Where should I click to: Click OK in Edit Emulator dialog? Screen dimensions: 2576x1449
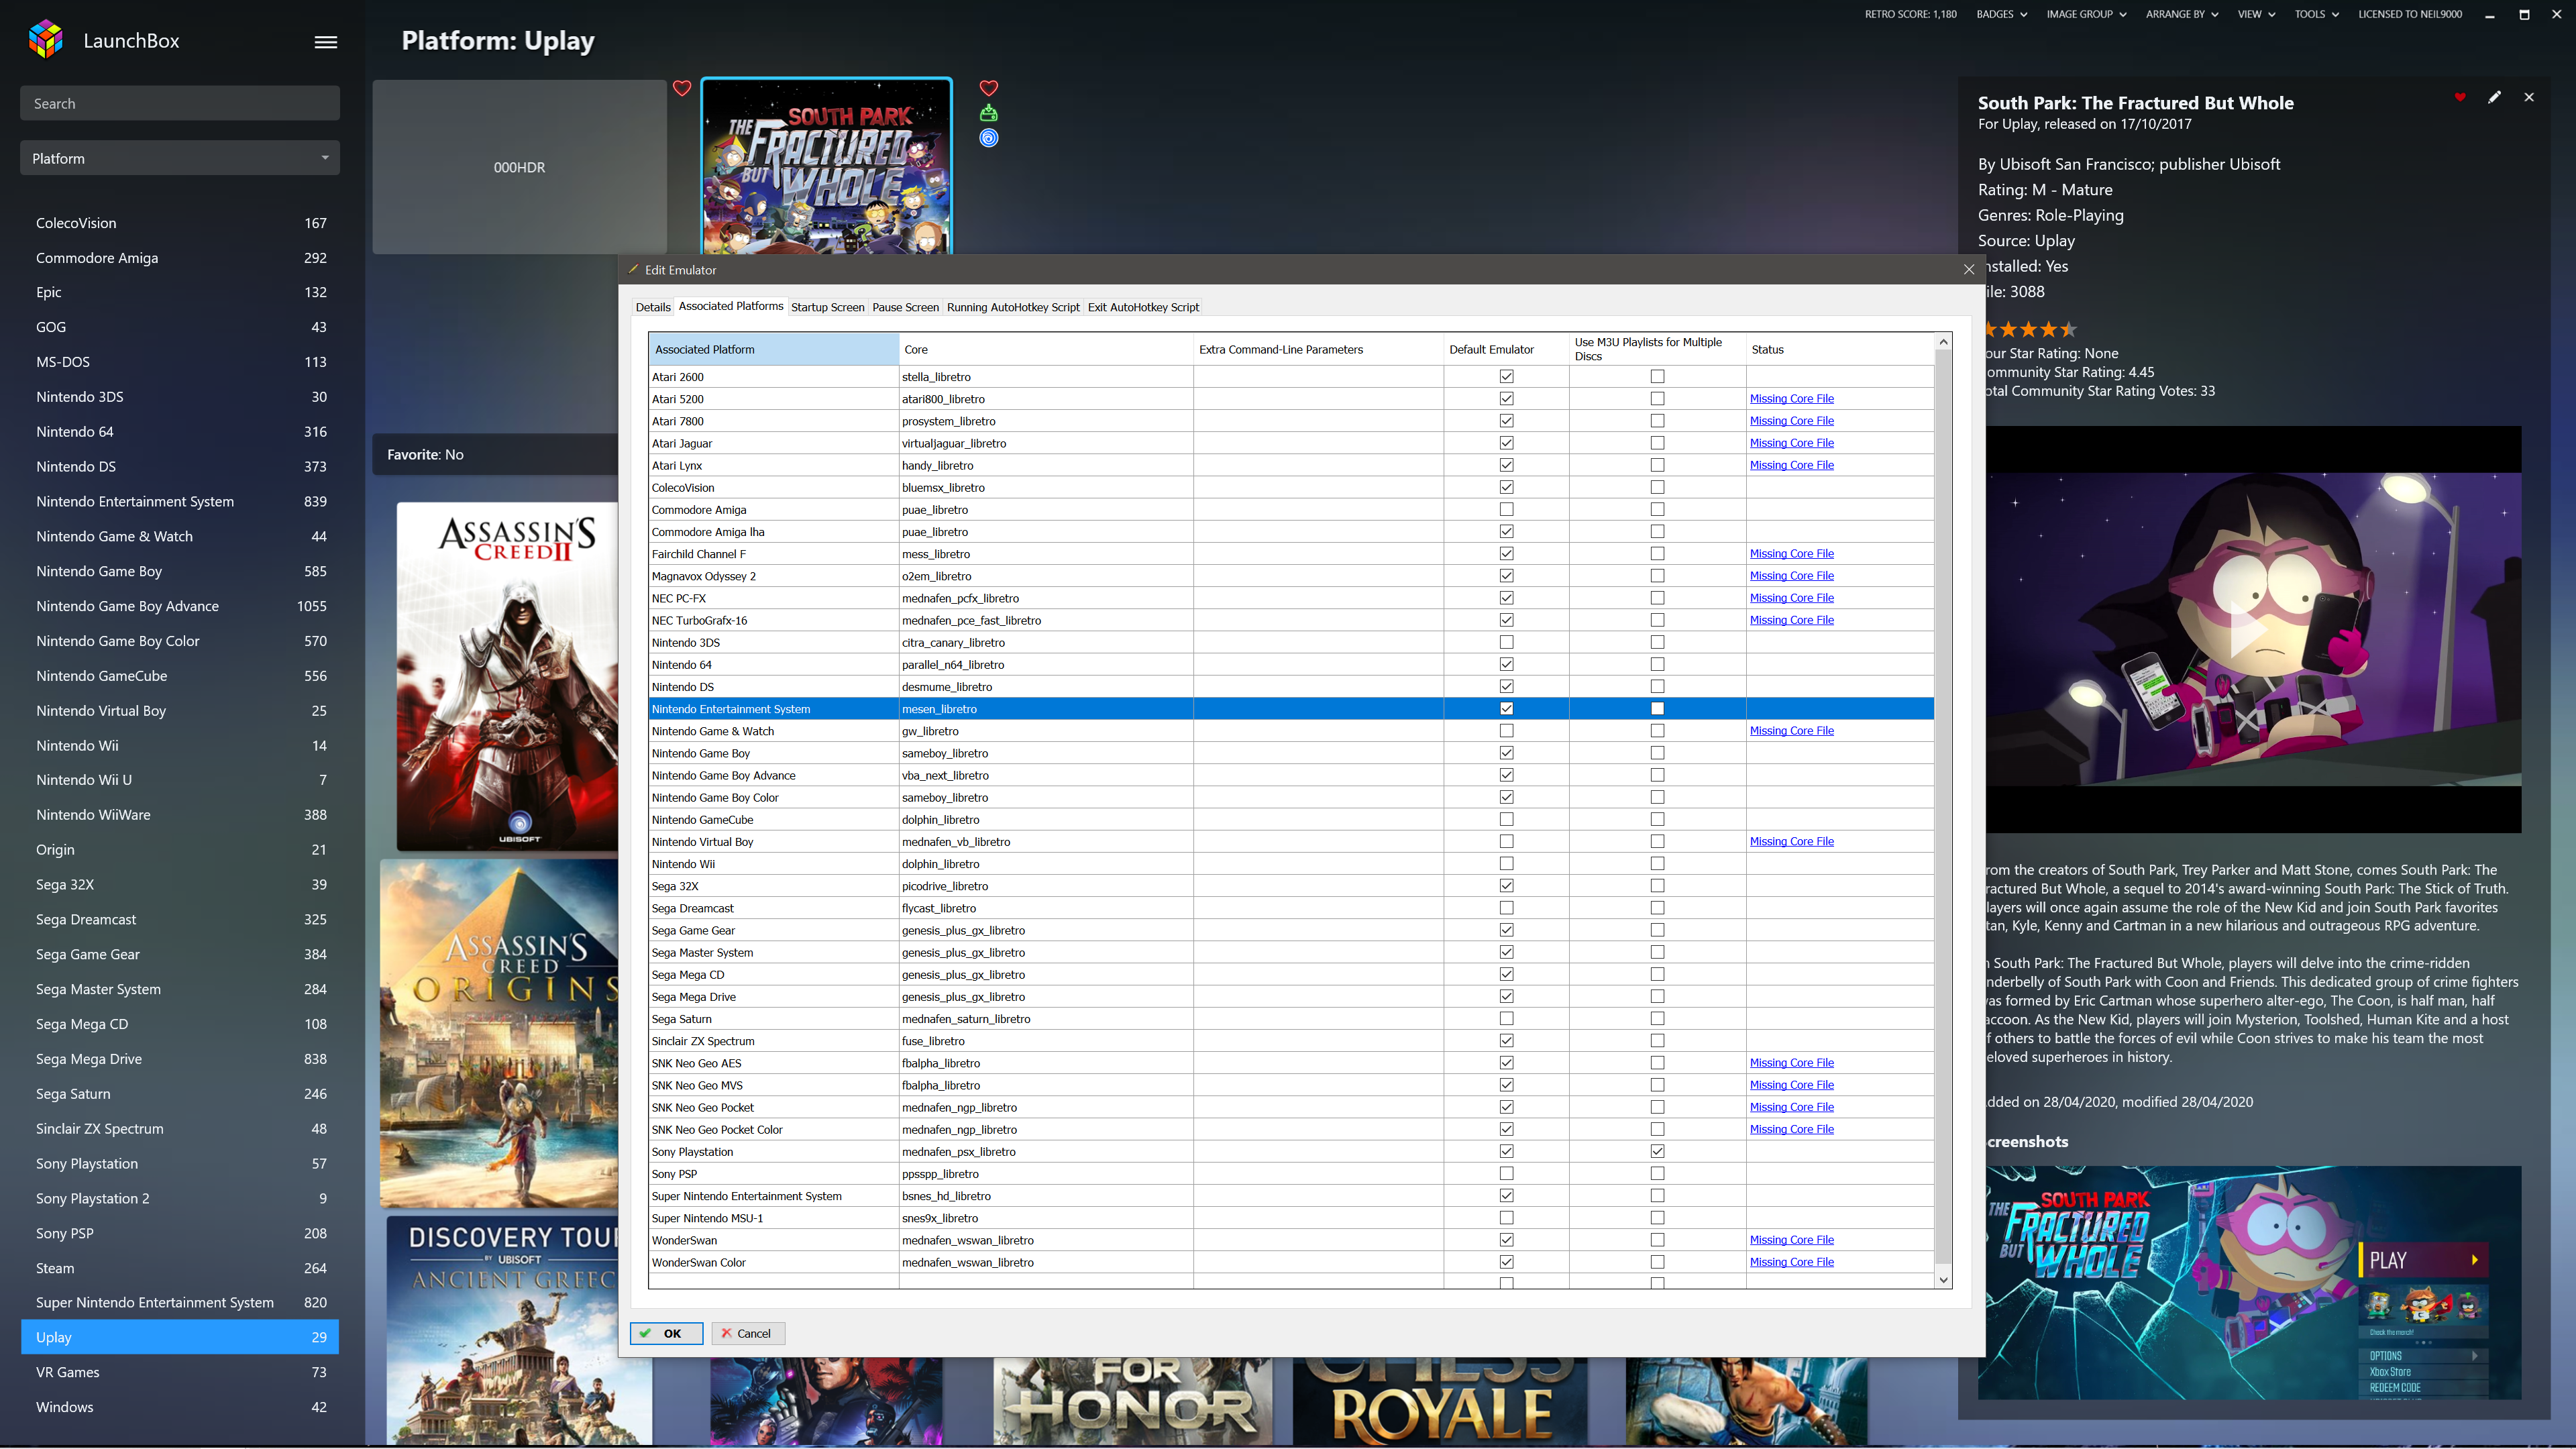tap(666, 1333)
